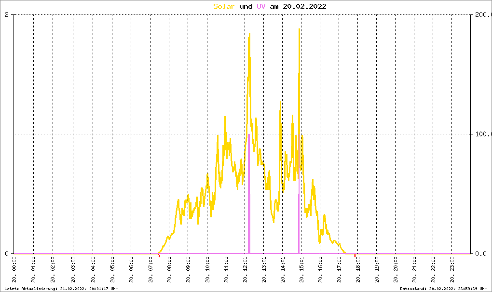Screen dimensions: 492x292
Task: Click the time label '20. 21:00'
Action: [414, 270]
